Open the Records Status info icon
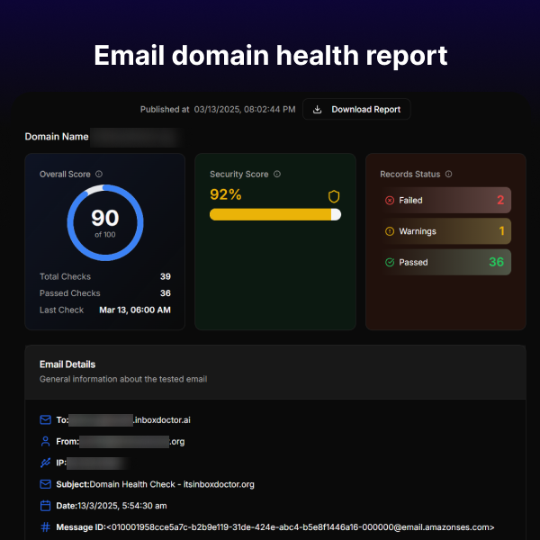540x540 pixels. 448,174
